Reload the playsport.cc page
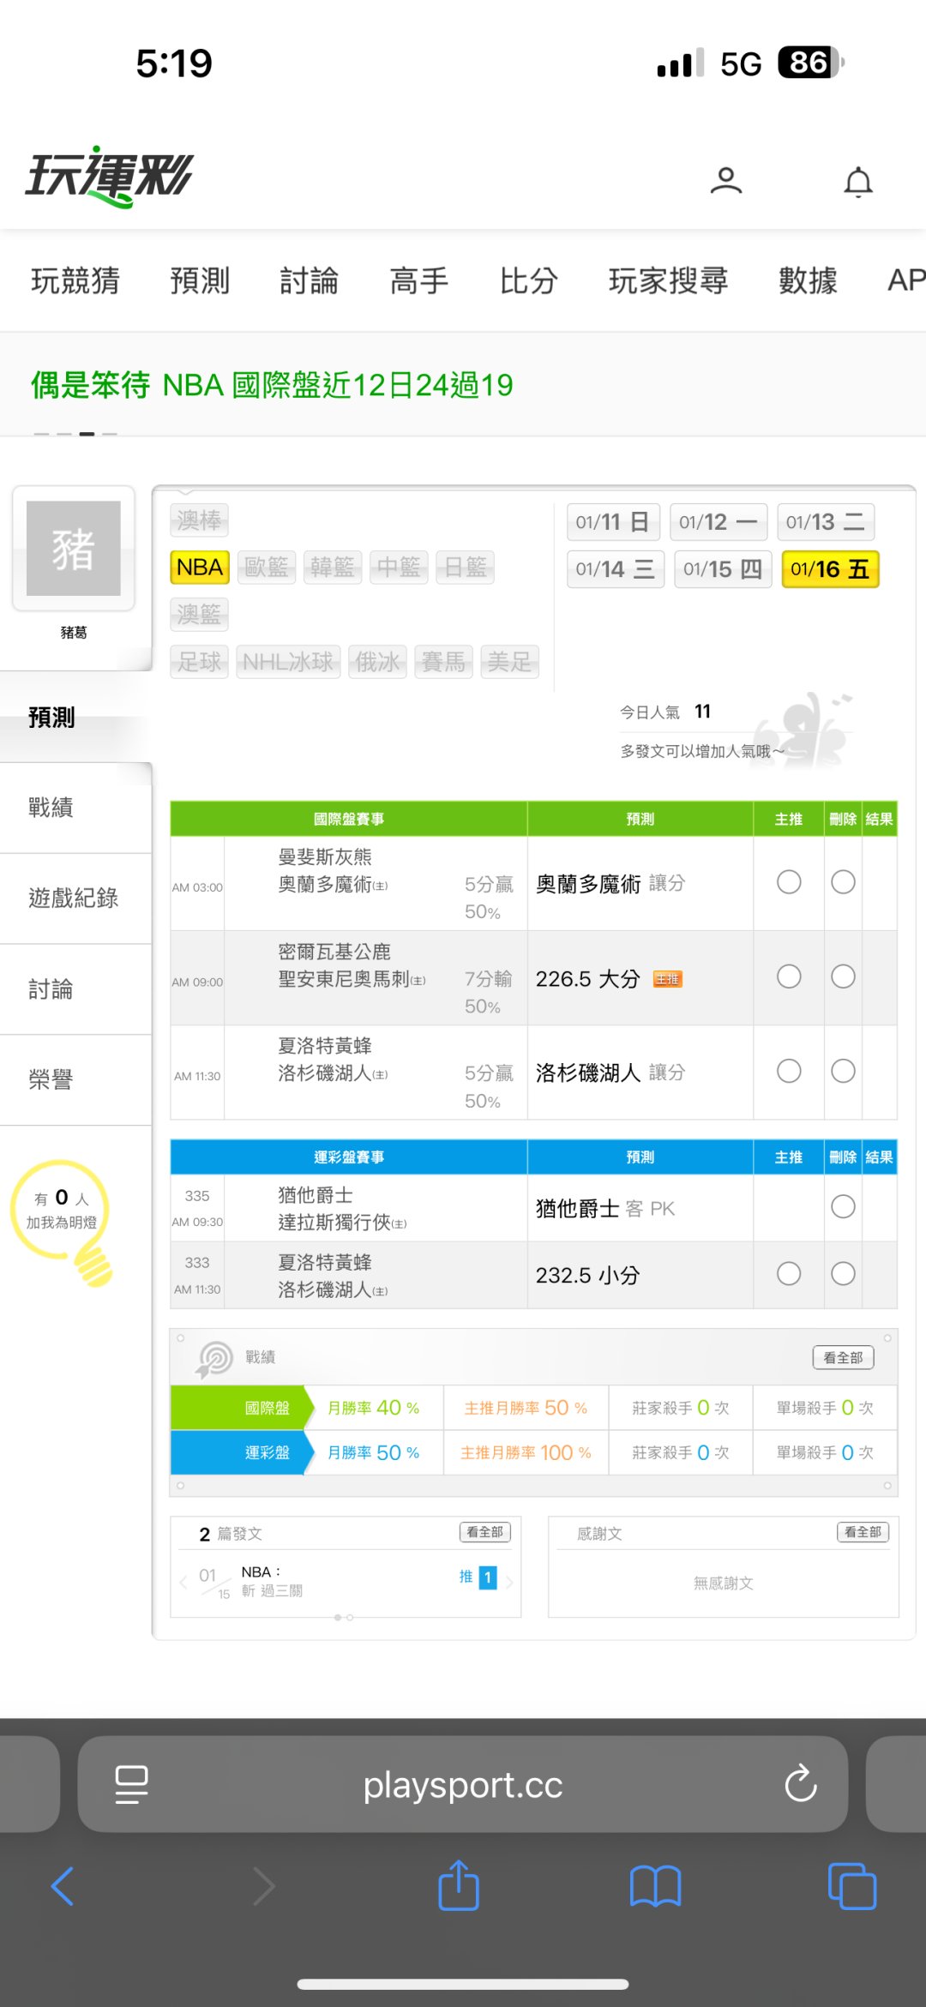Screen dimensions: 926x2007 pos(801,1784)
